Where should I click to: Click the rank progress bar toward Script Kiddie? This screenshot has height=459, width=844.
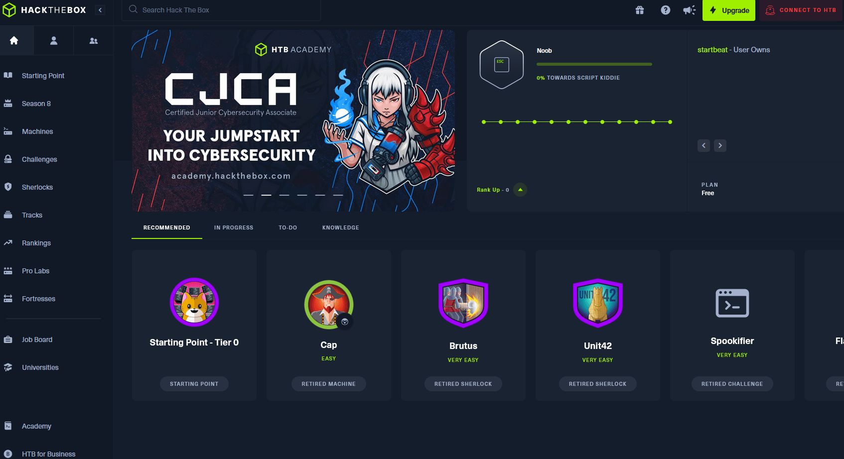[594, 64]
